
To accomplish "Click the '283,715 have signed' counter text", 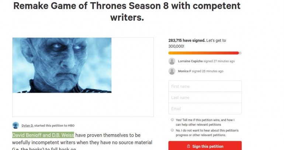I will pos(187,40).
